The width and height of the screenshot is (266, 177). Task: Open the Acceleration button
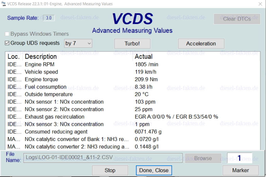(201, 43)
